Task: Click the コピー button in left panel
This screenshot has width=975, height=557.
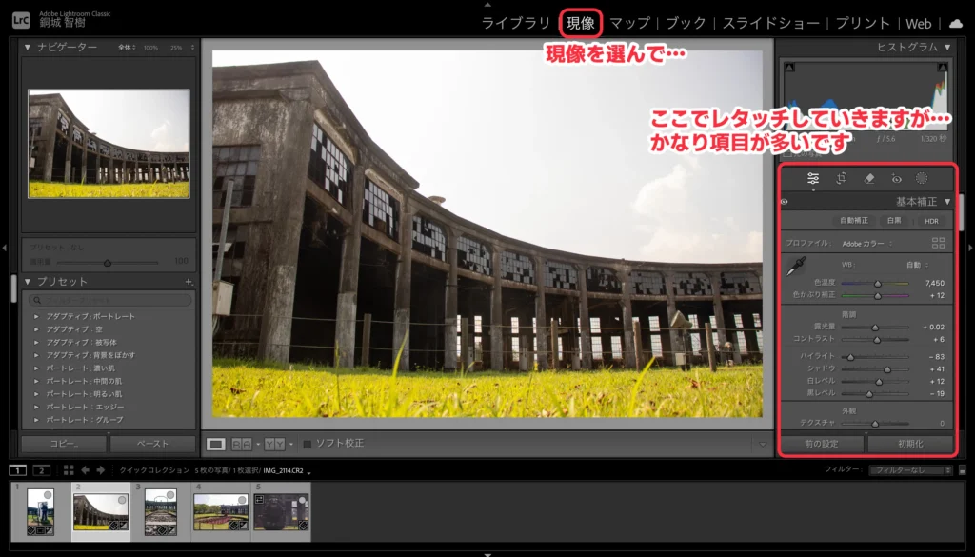Action: (63, 444)
